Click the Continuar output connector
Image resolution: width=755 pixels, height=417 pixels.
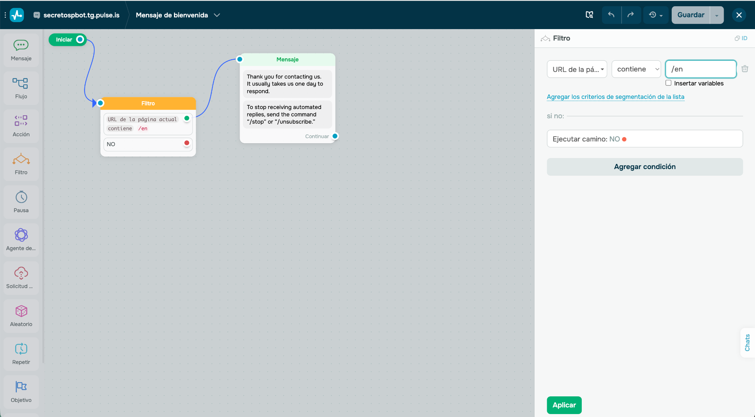click(335, 136)
